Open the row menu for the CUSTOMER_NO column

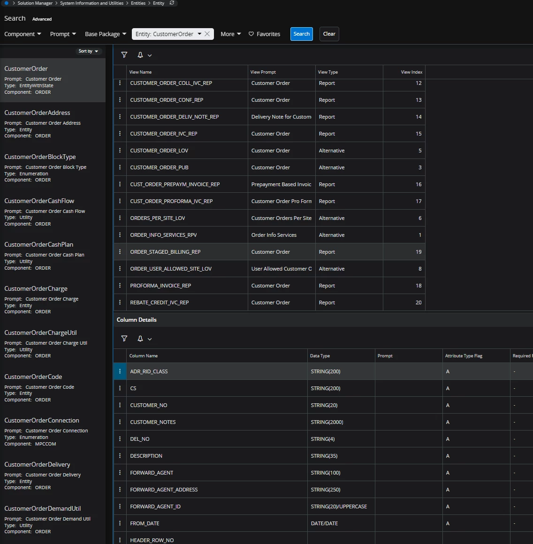(x=120, y=405)
